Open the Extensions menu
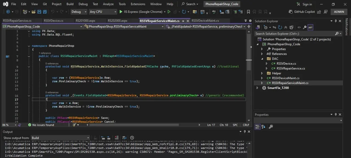351x158 pixels. (138, 4)
